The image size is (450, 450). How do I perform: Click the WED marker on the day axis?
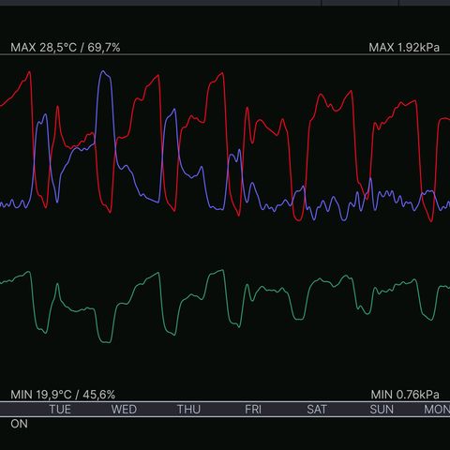click(124, 410)
